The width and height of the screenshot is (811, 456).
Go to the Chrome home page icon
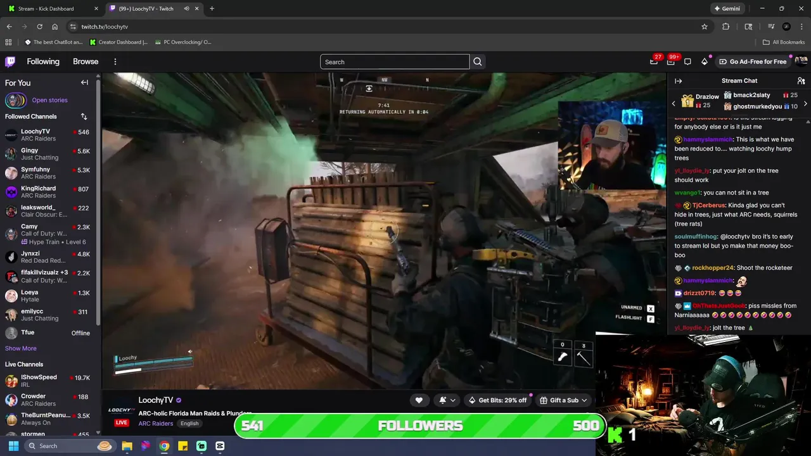click(x=54, y=27)
